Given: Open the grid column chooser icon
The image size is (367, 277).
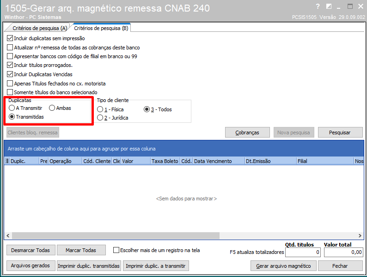Looking at the screenshot, I should click(x=7, y=161).
